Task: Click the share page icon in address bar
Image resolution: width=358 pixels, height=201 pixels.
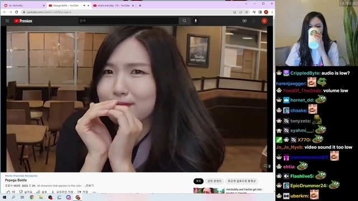Action: point(241,12)
